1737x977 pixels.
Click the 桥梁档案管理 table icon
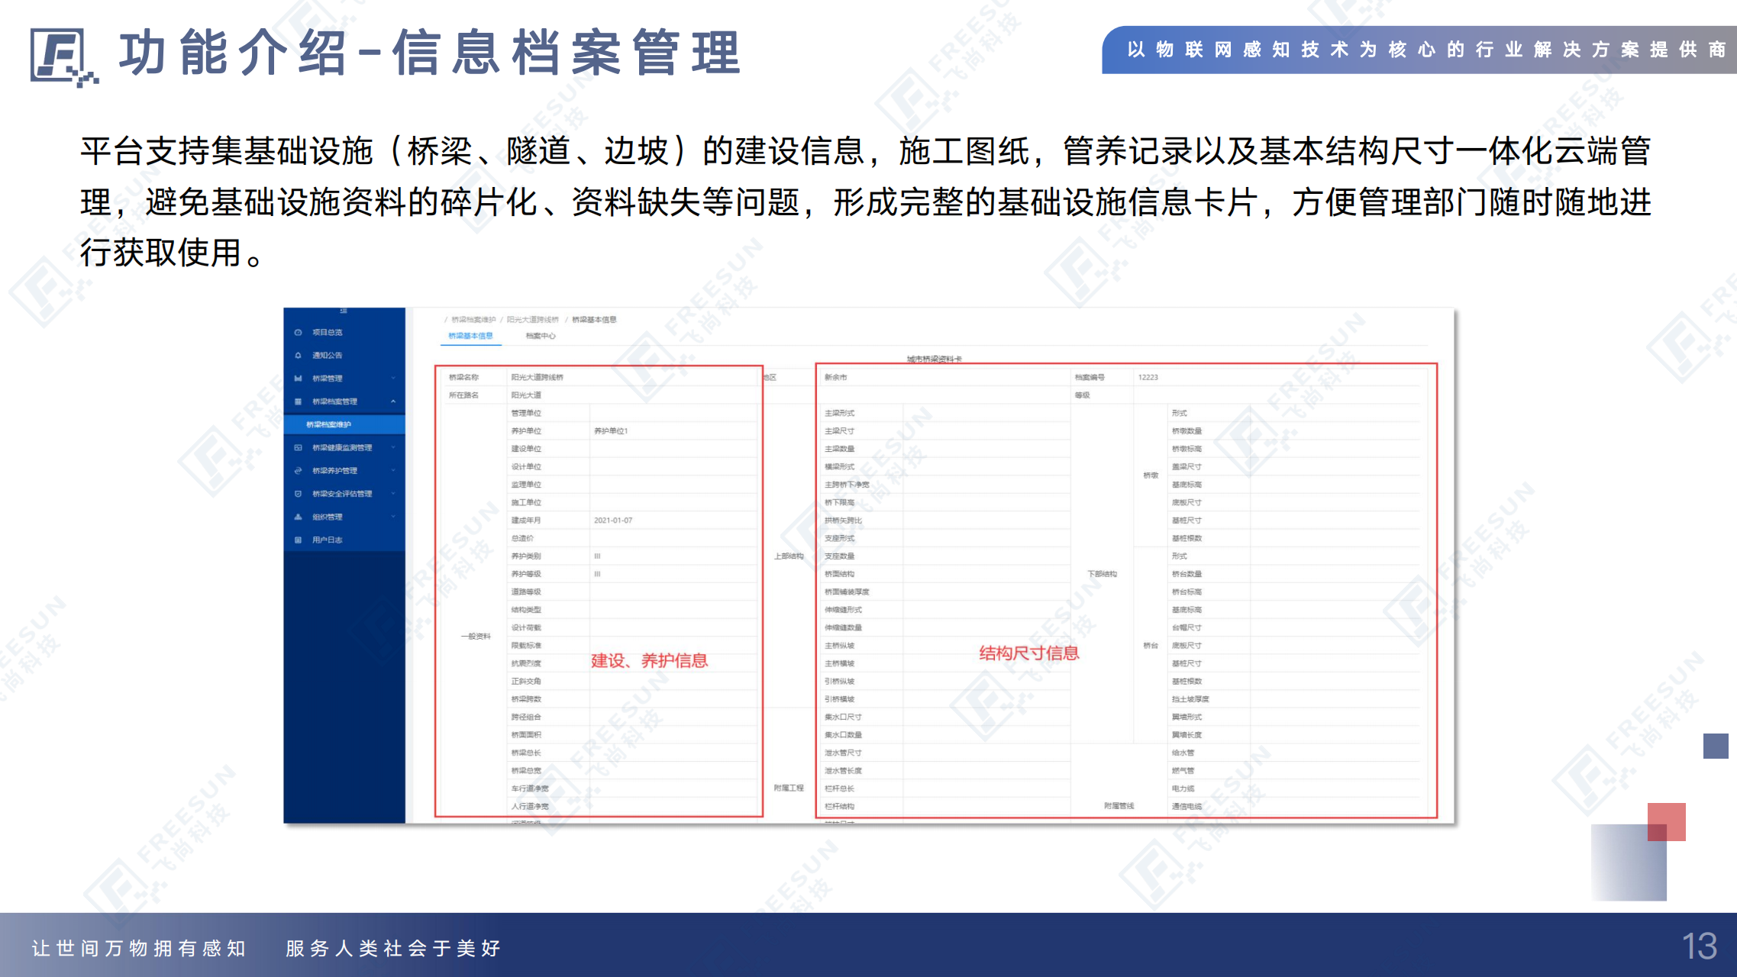(298, 401)
